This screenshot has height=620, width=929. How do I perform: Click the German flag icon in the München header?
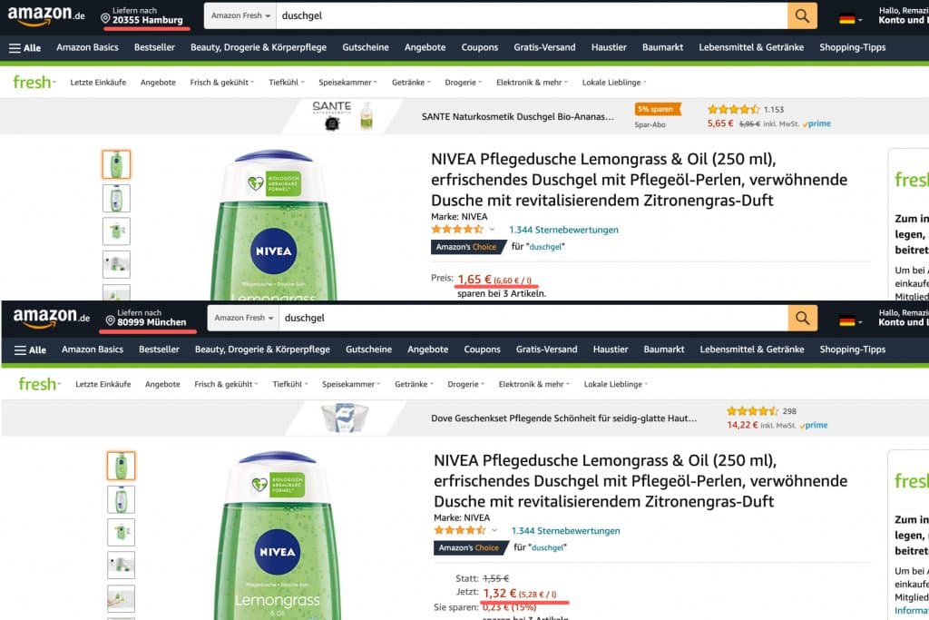847,320
